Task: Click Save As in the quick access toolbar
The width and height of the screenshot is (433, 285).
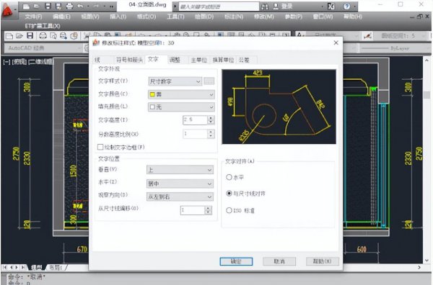Action: pyautogui.click(x=58, y=6)
